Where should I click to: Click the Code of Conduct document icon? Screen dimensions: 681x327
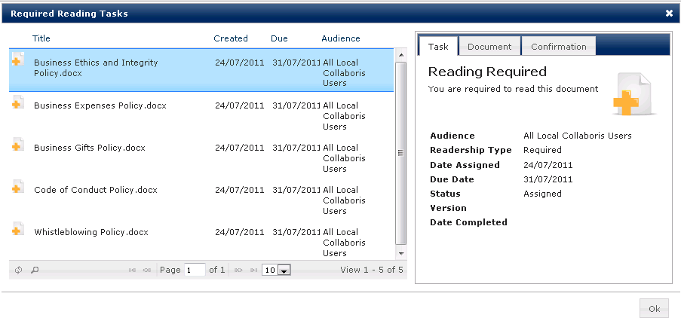[x=17, y=188]
